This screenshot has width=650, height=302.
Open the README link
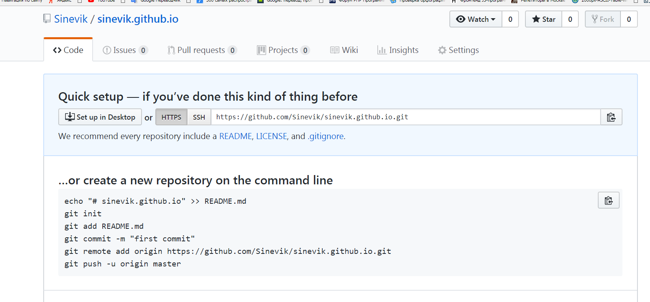[x=235, y=136]
